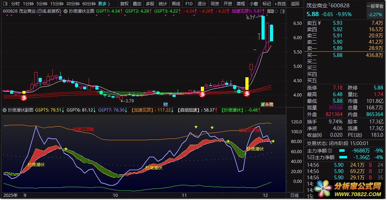
Task: Select the 30分钟 period
Action: (x=73, y=4)
